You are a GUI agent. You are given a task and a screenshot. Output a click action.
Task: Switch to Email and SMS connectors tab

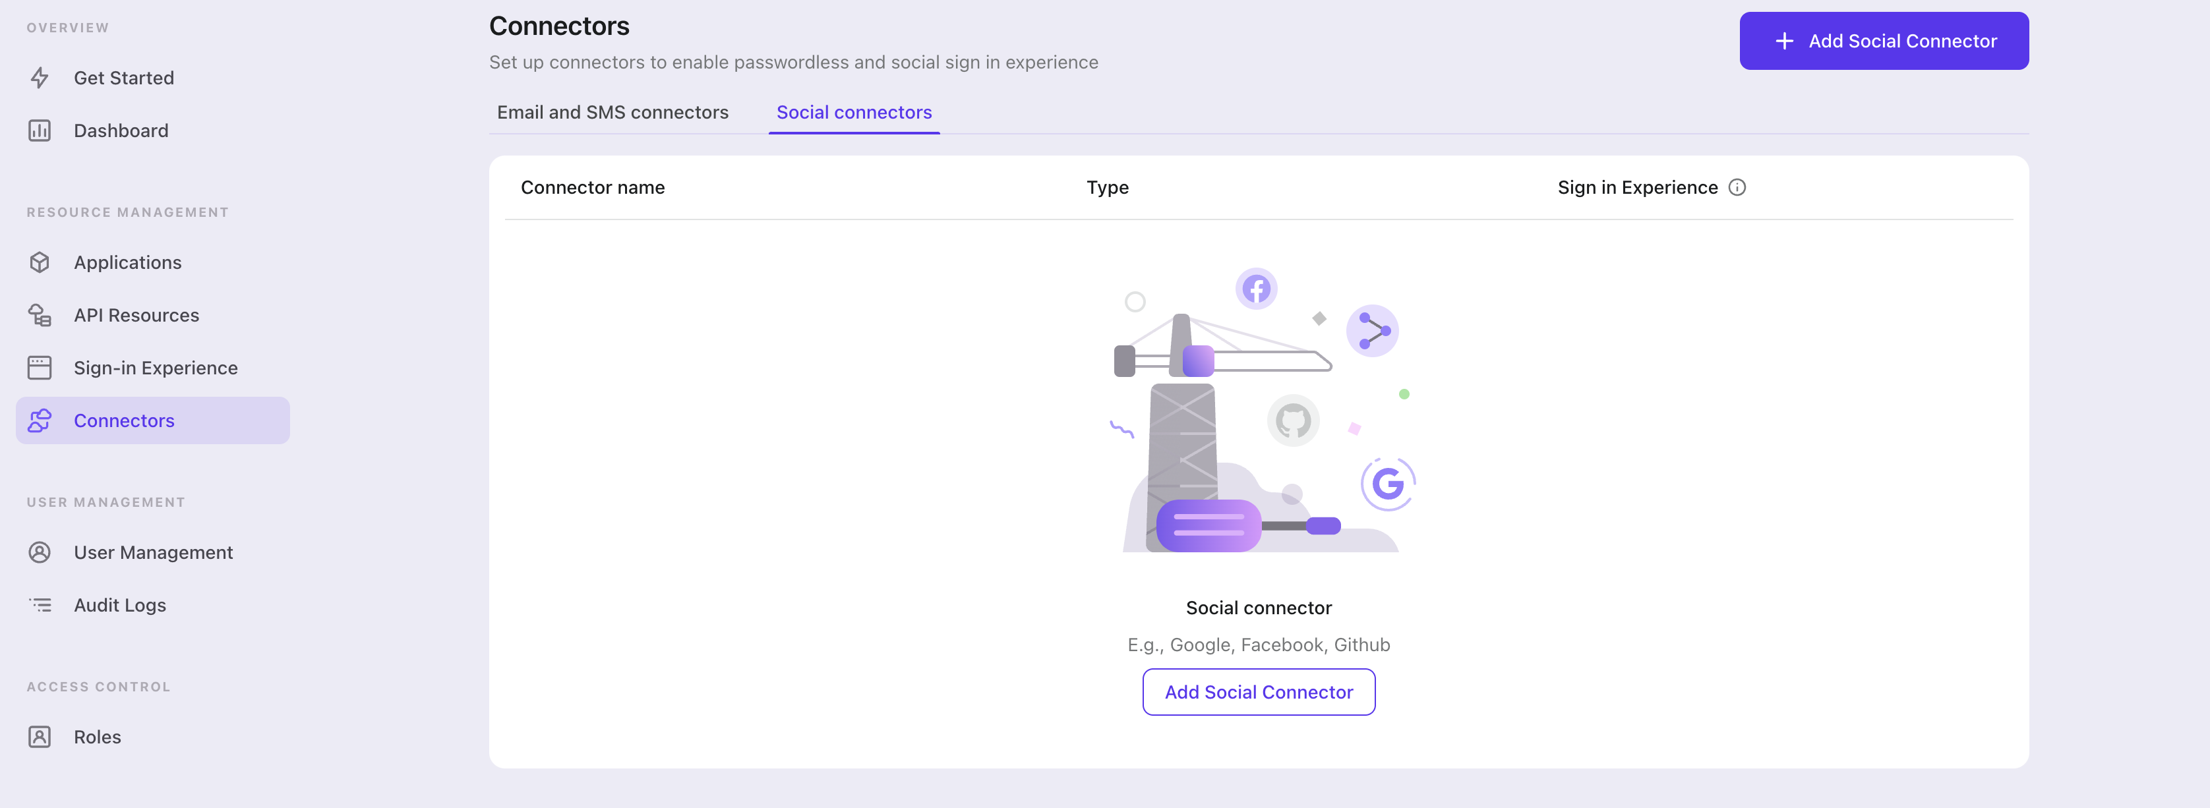[x=612, y=112]
